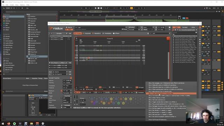This screenshot has height=126, width=224.
Task: Open the Help menu
Action: pos(28,5)
